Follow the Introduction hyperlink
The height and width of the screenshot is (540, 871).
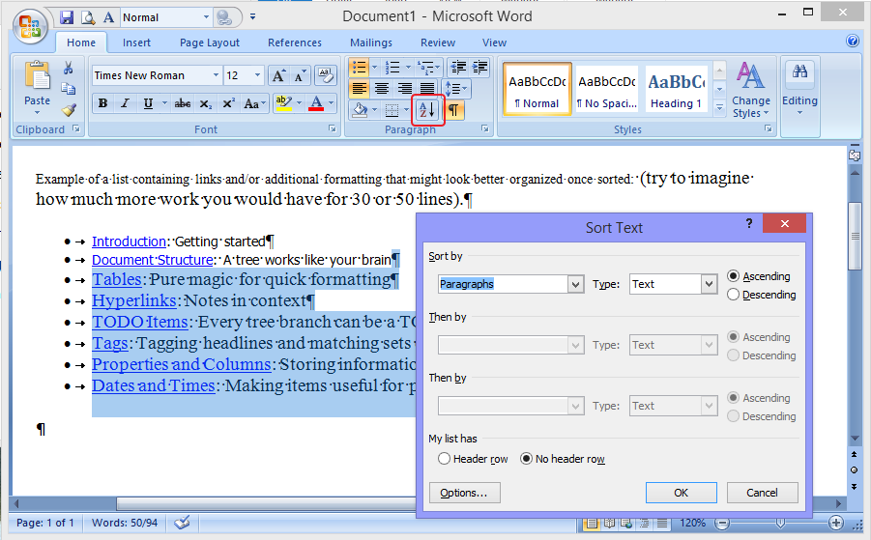(129, 242)
